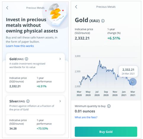Open What are the fees link

(86, 117)
